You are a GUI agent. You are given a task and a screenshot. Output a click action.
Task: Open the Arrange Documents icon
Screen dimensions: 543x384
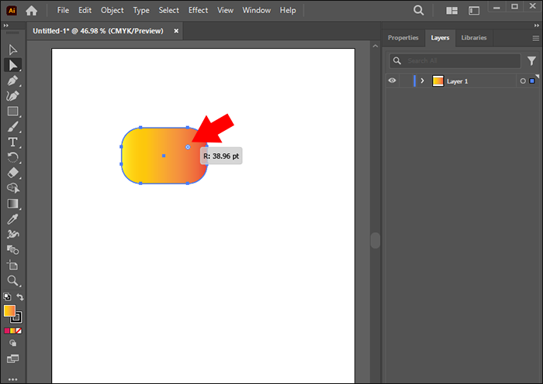tap(452, 11)
